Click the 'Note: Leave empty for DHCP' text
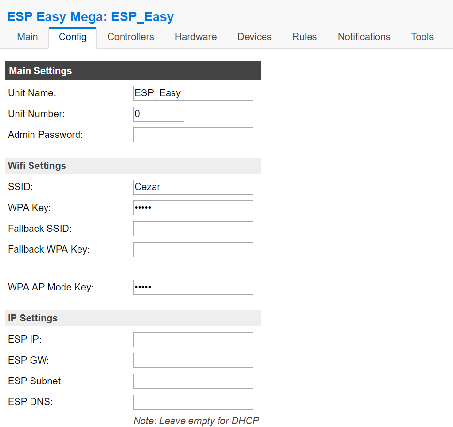The image size is (453, 427). coord(196,421)
